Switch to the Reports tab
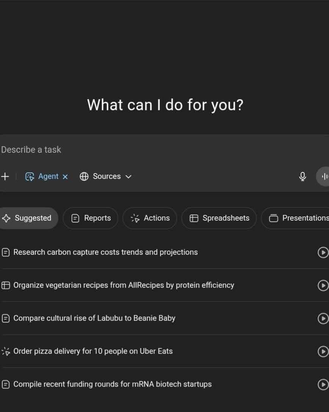329x412 pixels. coord(91,218)
